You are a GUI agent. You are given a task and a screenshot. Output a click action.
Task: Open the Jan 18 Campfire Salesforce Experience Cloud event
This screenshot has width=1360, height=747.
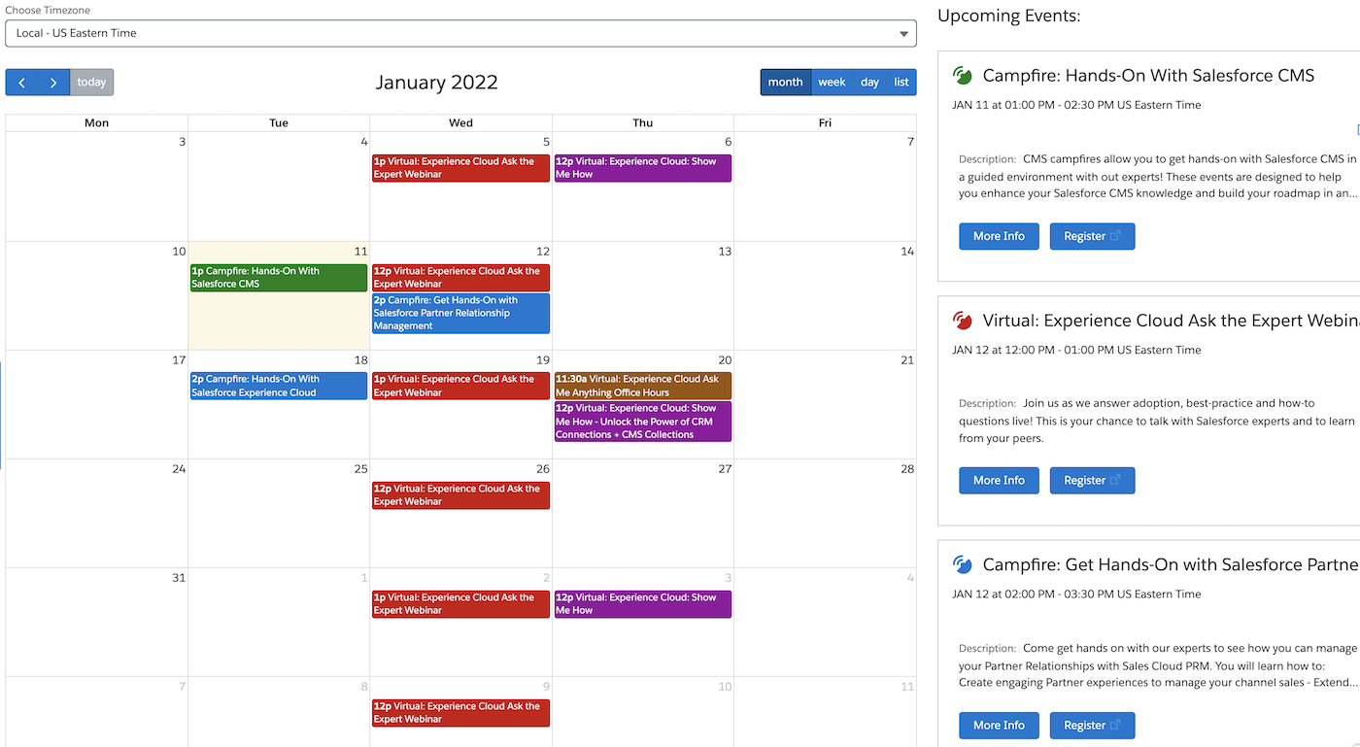point(278,386)
